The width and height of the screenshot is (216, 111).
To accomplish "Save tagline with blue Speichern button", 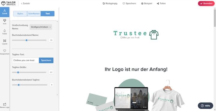I will click(x=46, y=60).
